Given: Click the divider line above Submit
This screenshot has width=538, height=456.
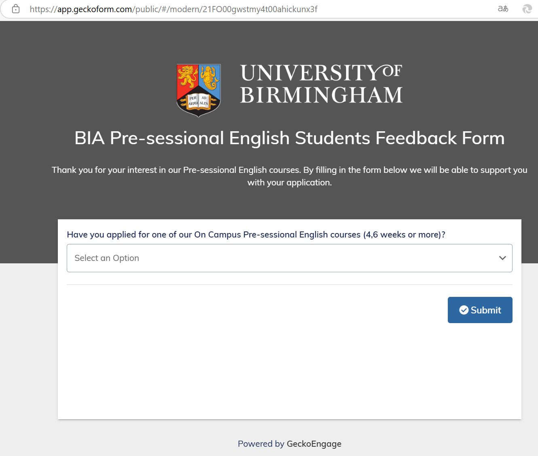Looking at the screenshot, I should tap(289, 285).
